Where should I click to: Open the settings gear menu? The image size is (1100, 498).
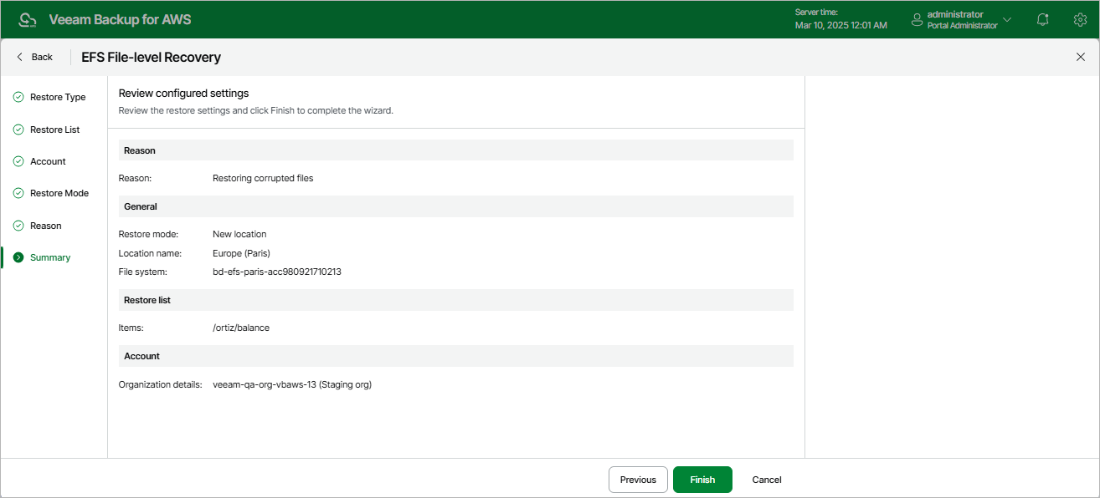[x=1080, y=19]
